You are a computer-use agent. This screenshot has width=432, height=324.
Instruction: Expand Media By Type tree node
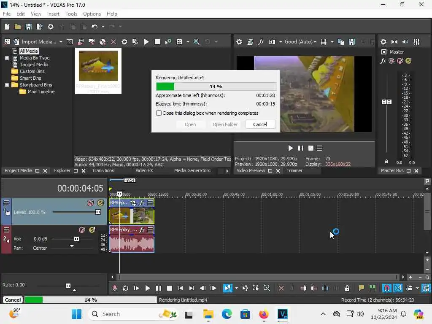(x=7, y=58)
